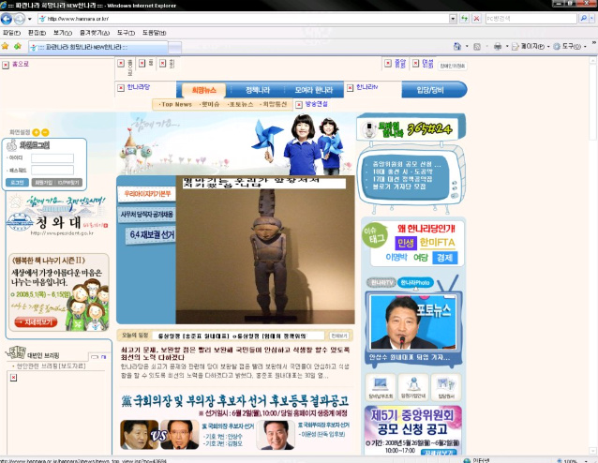Click the blue 경제 issue tag
598x463 pixels.
coord(444,258)
